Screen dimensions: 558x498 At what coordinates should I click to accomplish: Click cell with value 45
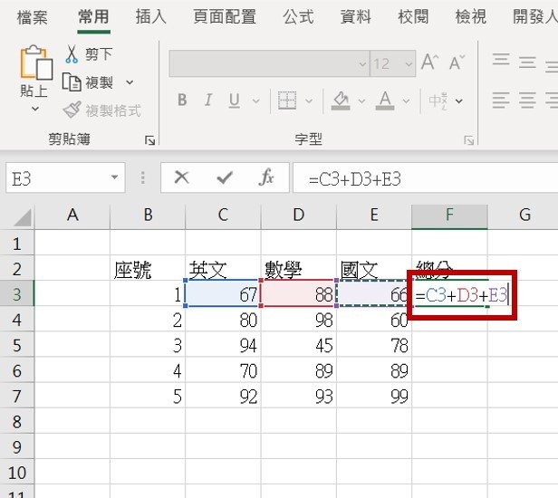pos(299,345)
